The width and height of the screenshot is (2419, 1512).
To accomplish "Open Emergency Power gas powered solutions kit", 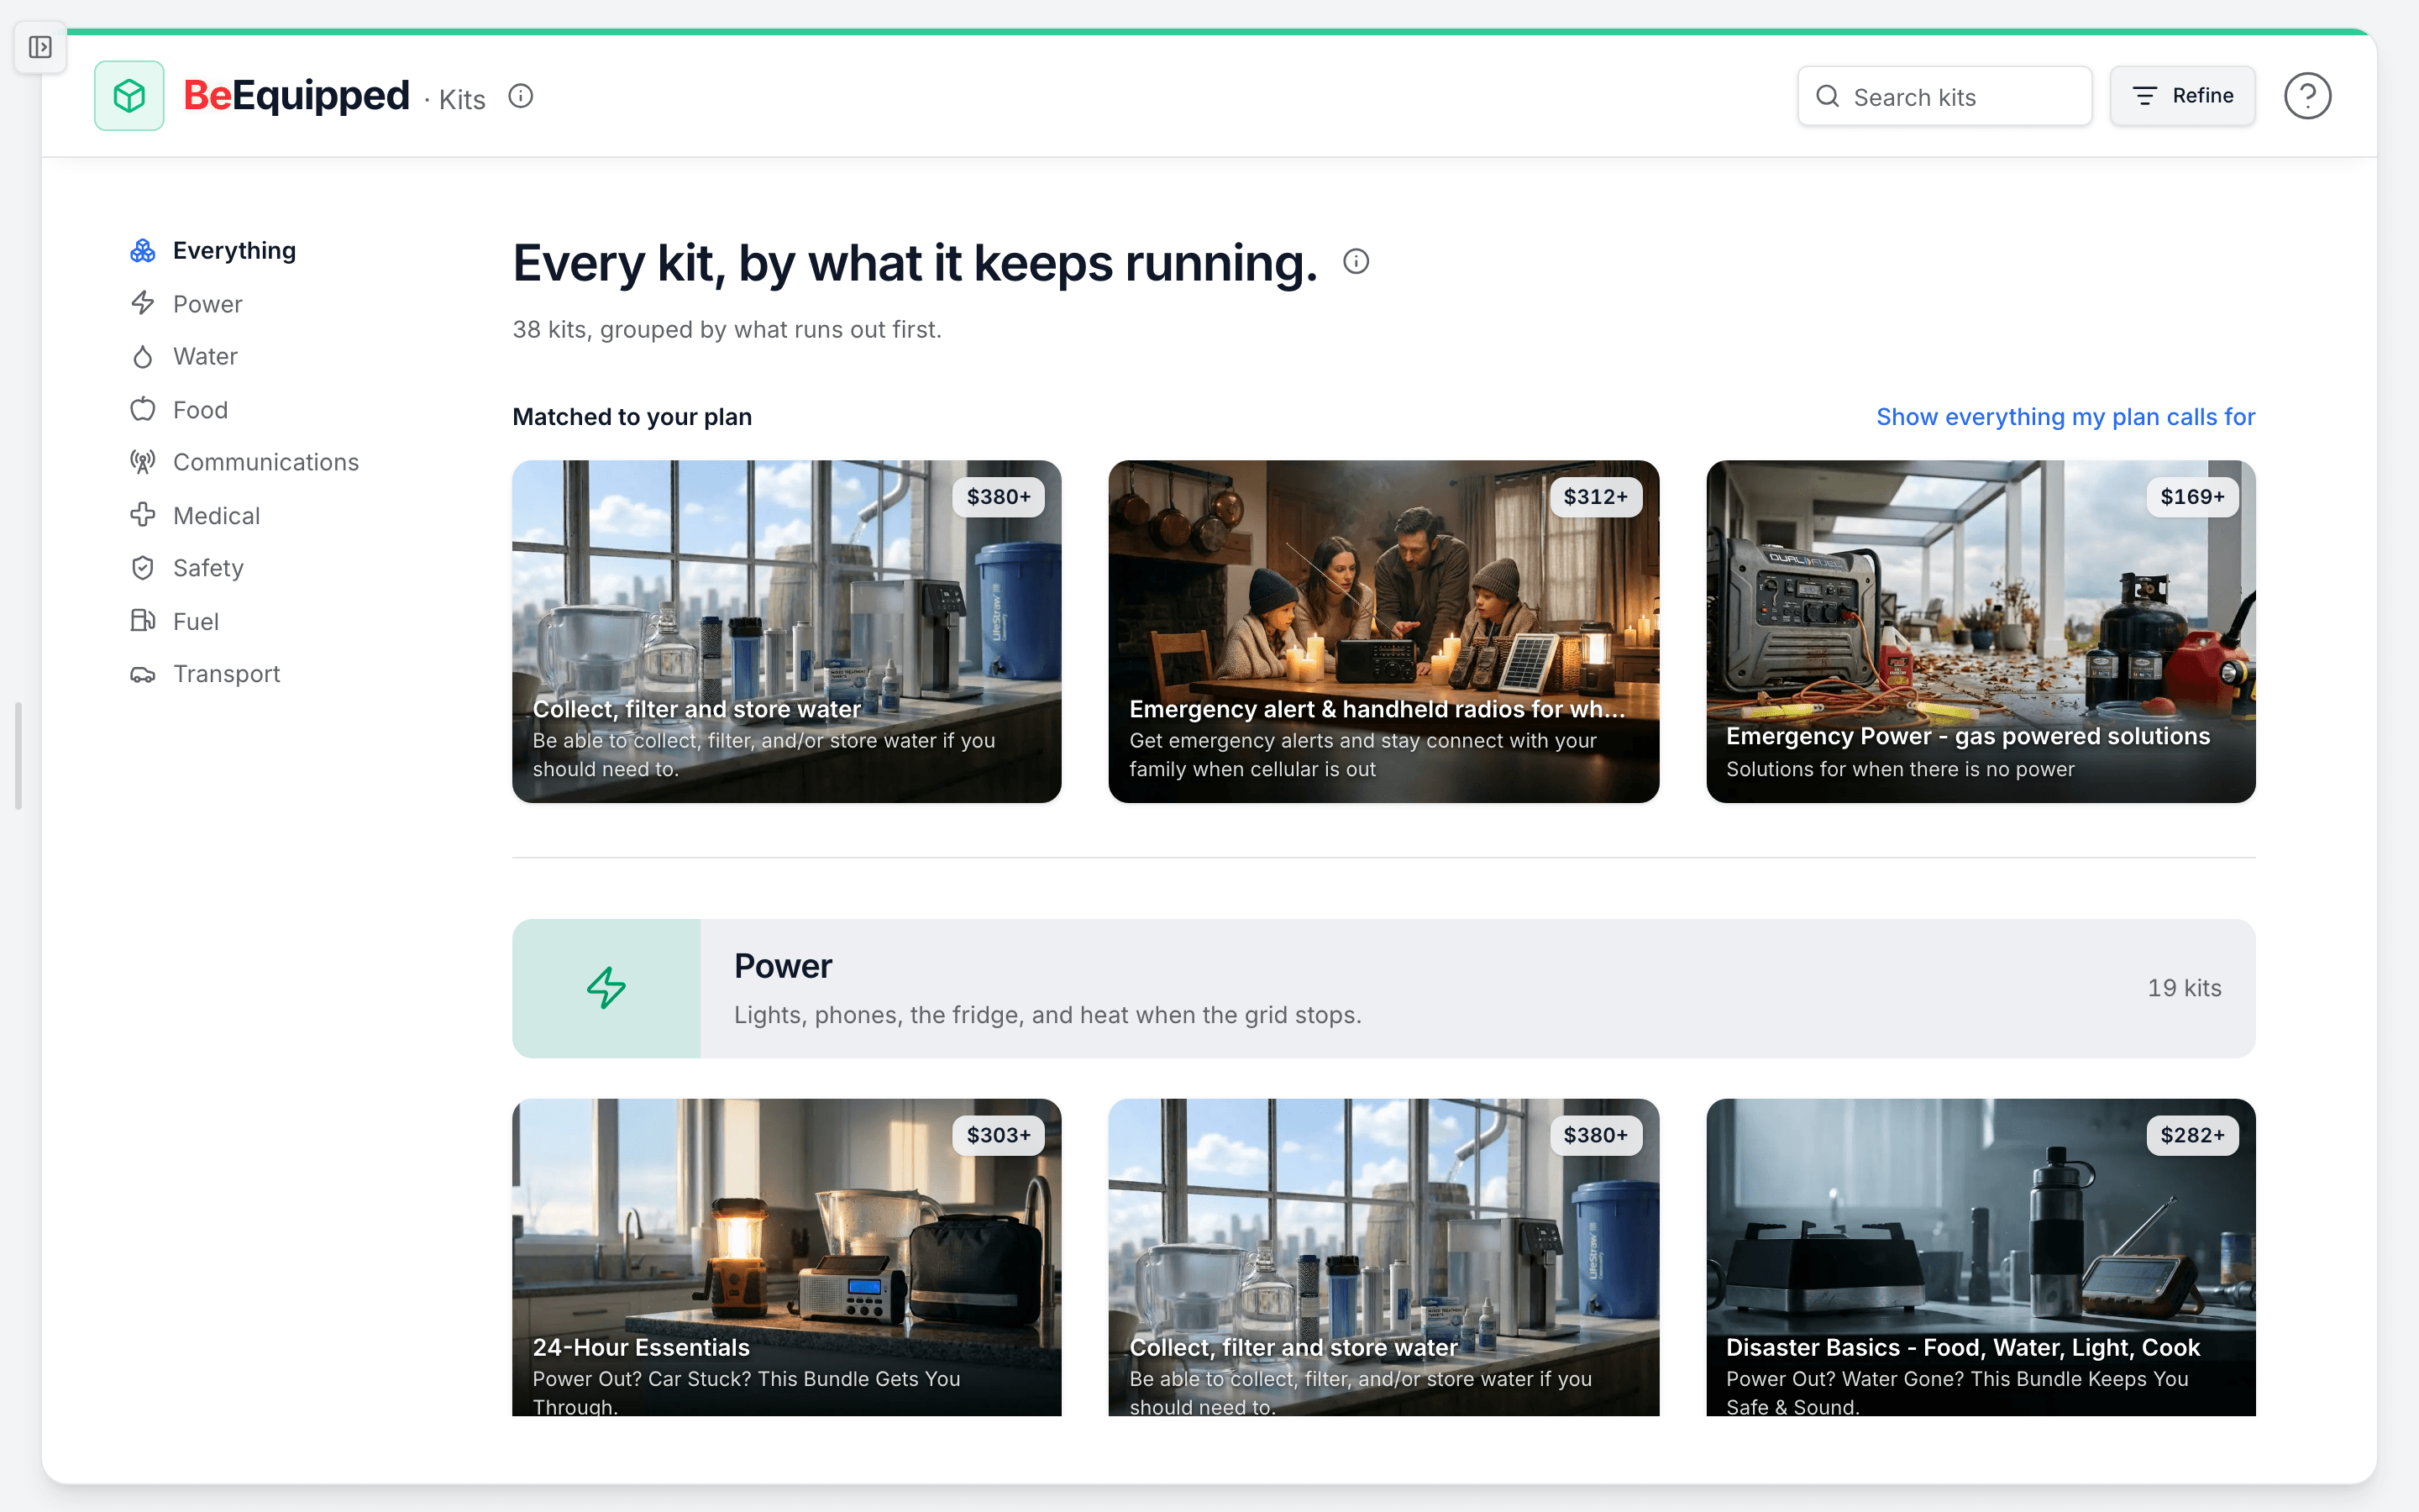I will [x=1981, y=631].
